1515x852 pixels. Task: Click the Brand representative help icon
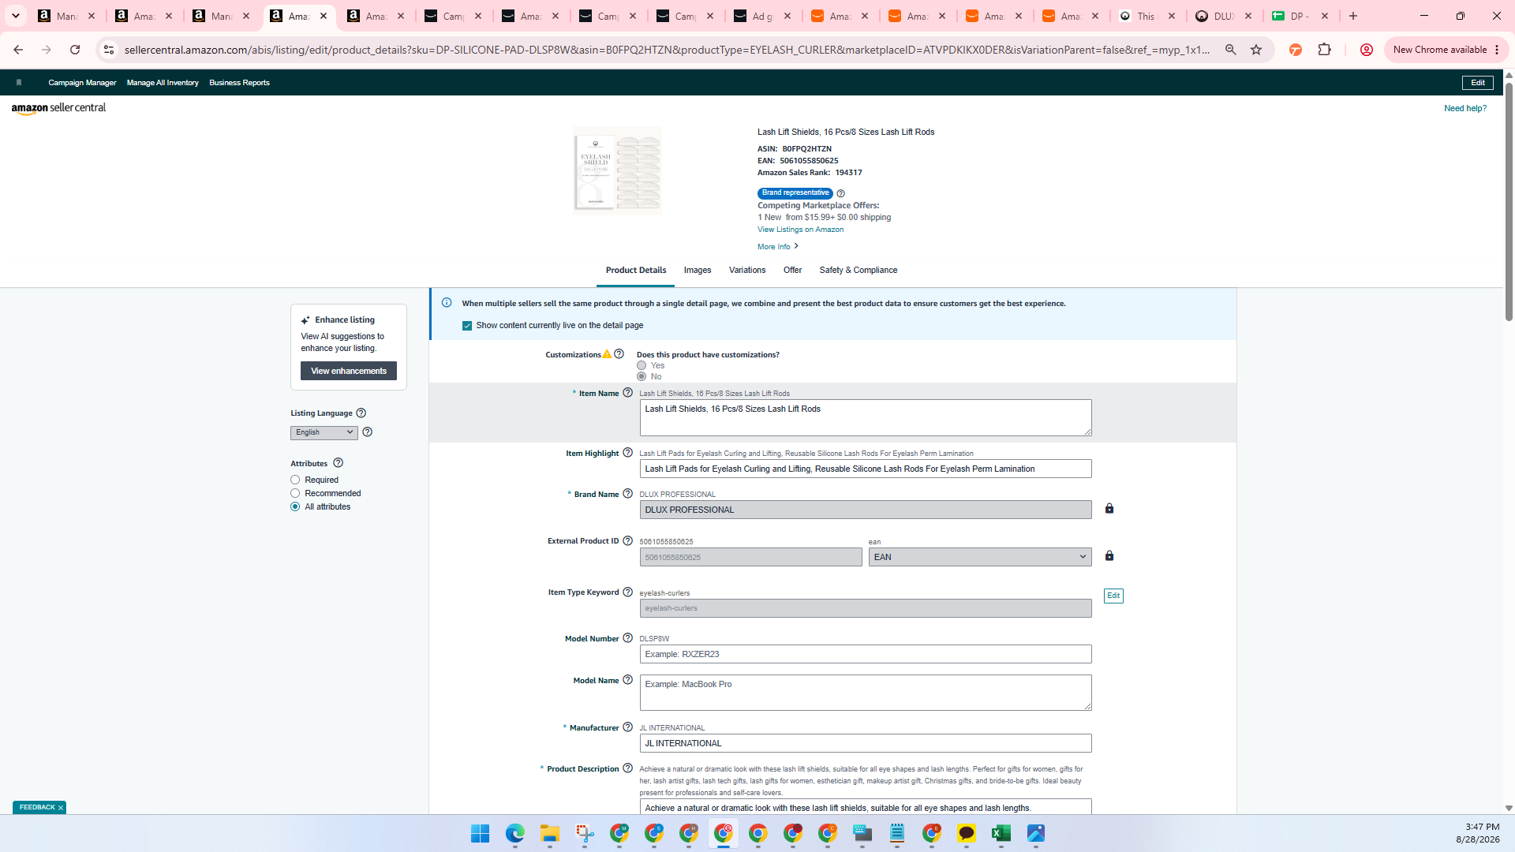(841, 194)
